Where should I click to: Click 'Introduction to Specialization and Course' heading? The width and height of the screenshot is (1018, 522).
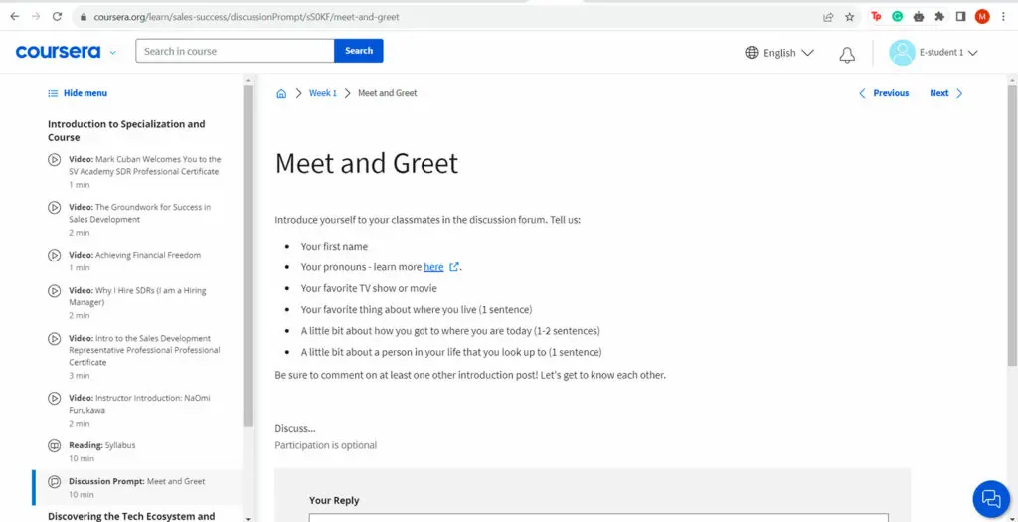click(126, 130)
